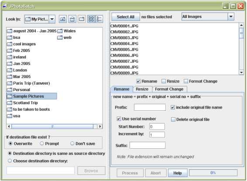Image resolution: width=247 pixels, height=181 pixels.
Task: Click the Help button
Action: coord(178,173)
